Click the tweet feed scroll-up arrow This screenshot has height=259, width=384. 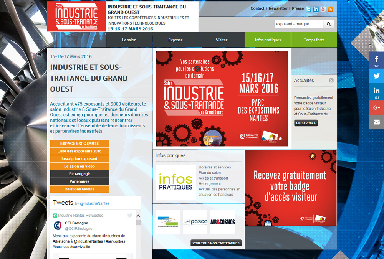pyautogui.click(x=138, y=216)
